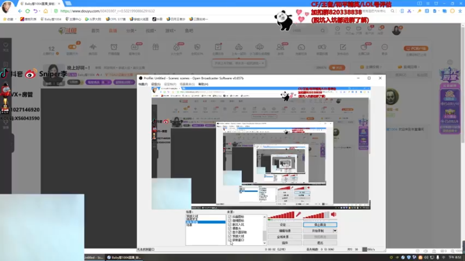This screenshot has height=261, width=465.
Task: Open OBS 设定(S) menu
Action: (x=156, y=84)
